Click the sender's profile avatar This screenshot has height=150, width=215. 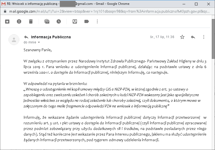click(14, 40)
